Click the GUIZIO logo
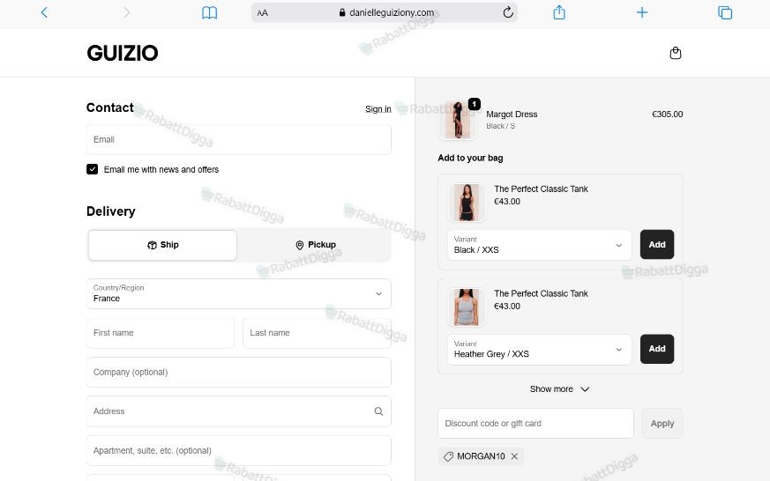The width and height of the screenshot is (770, 481). pyautogui.click(x=123, y=53)
